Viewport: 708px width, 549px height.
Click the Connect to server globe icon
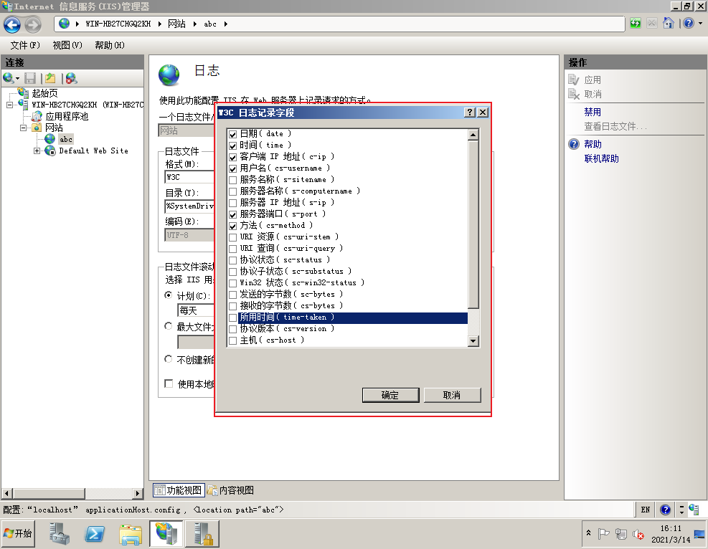tap(9, 77)
